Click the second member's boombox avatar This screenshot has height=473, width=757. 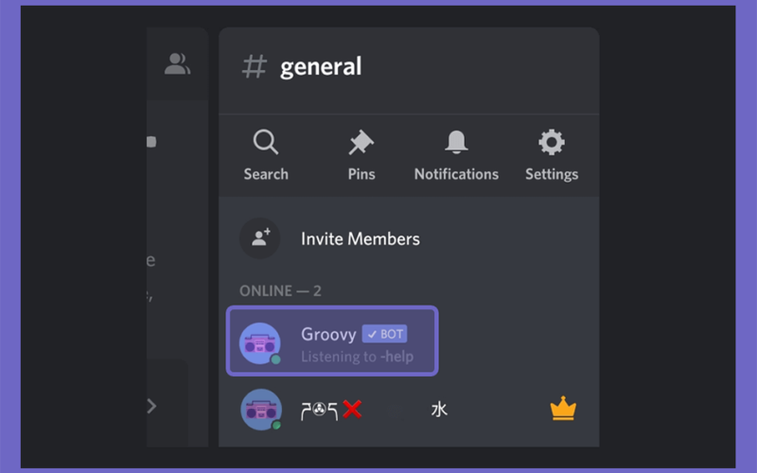point(261,410)
